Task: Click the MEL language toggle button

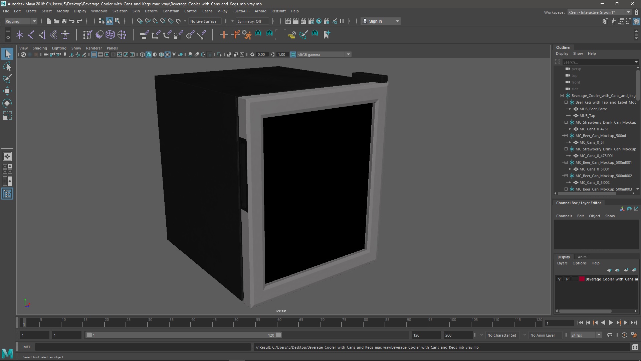Action: click(x=27, y=347)
